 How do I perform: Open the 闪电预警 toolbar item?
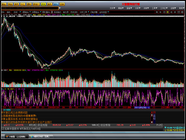pyautogui.click(x=94, y=12)
